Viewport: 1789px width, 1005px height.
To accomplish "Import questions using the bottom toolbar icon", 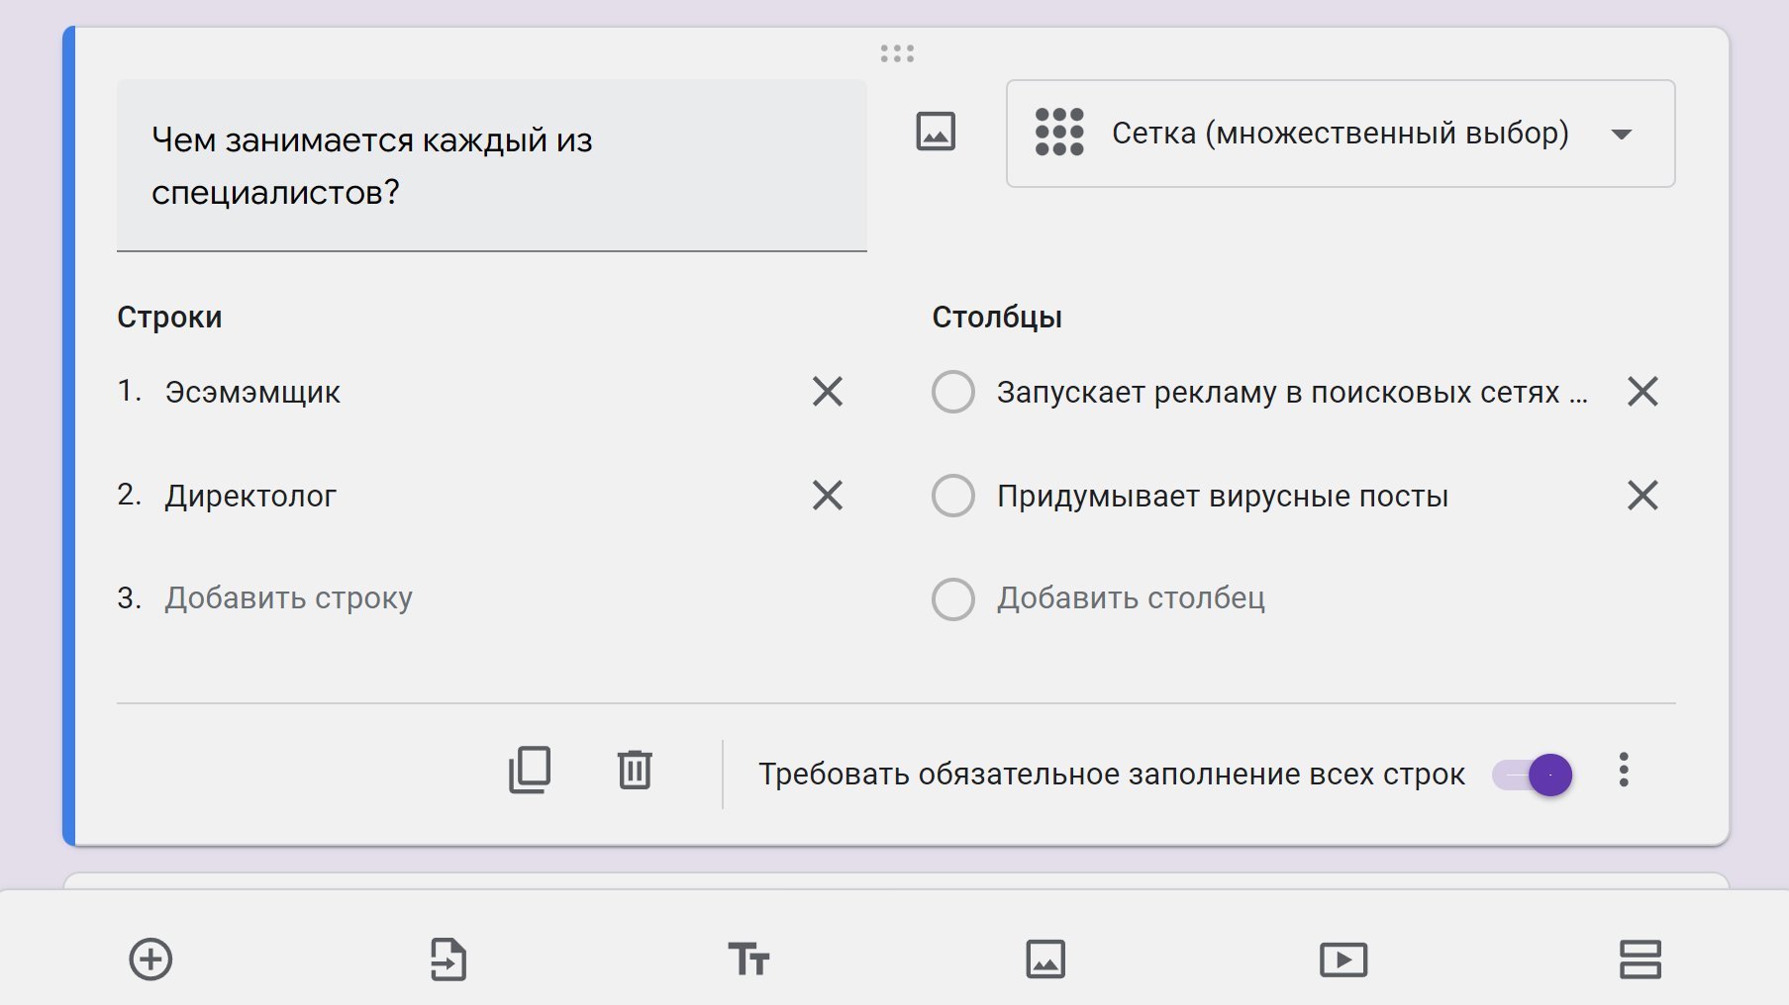I will [448, 959].
